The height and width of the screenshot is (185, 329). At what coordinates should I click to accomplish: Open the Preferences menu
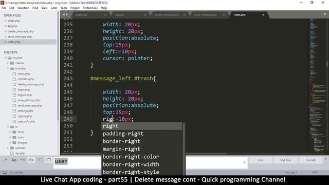[90, 8]
